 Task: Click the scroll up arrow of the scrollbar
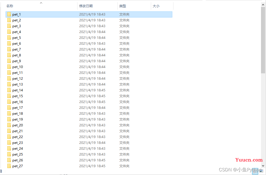[263, 5]
